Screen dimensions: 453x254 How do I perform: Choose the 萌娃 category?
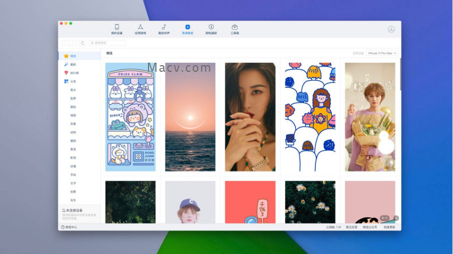point(73,107)
